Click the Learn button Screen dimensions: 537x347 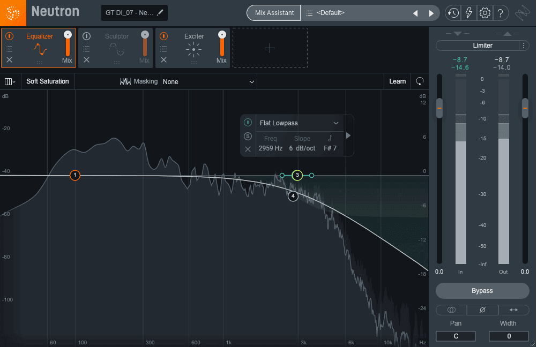[x=397, y=81]
